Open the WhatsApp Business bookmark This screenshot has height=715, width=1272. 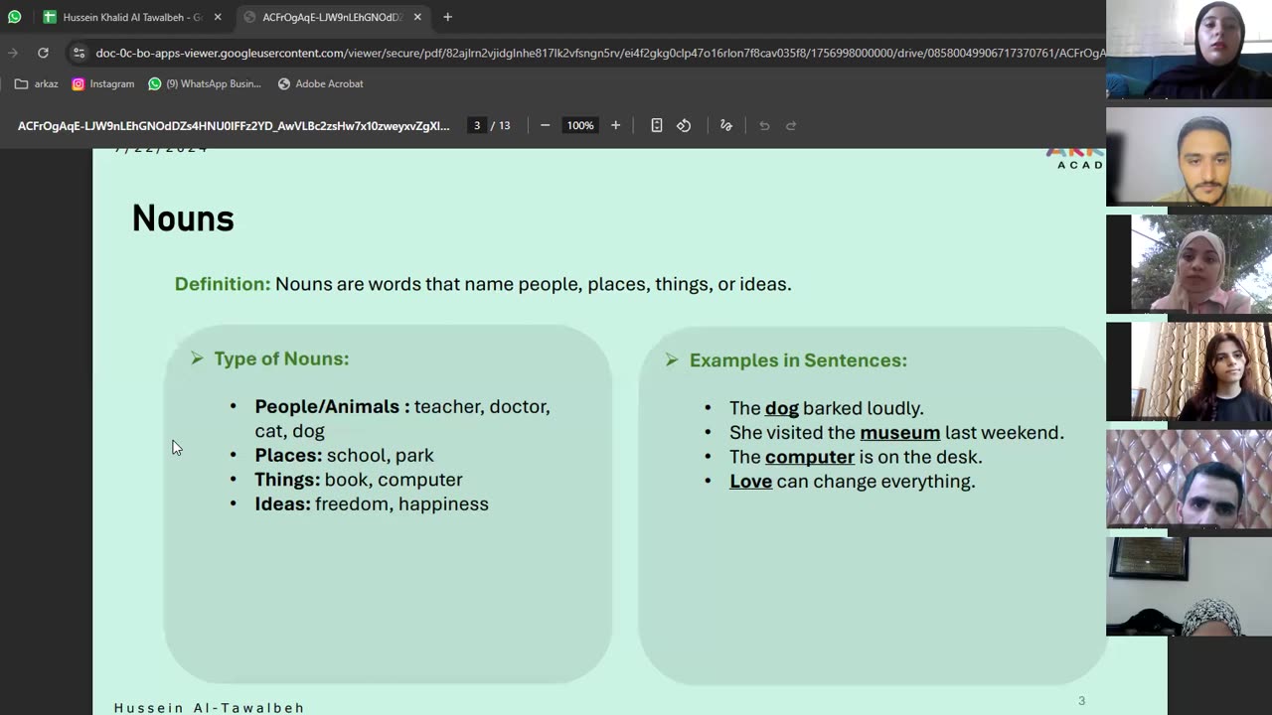tap(204, 83)
